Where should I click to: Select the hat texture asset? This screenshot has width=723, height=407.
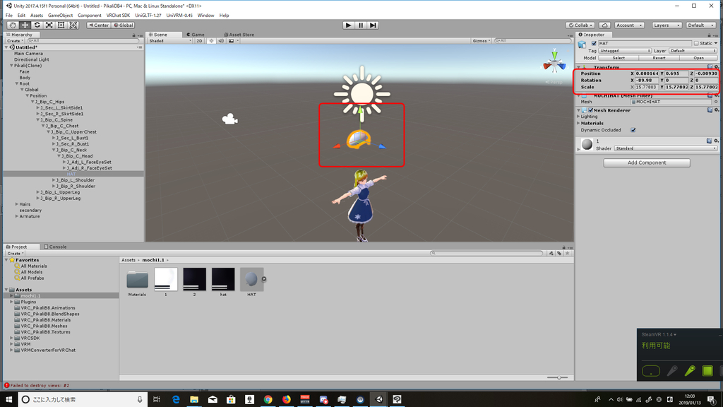pyautogui.click(x=223, y=282)
